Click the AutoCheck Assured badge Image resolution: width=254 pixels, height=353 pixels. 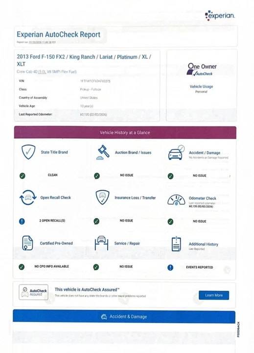(33, 292)
